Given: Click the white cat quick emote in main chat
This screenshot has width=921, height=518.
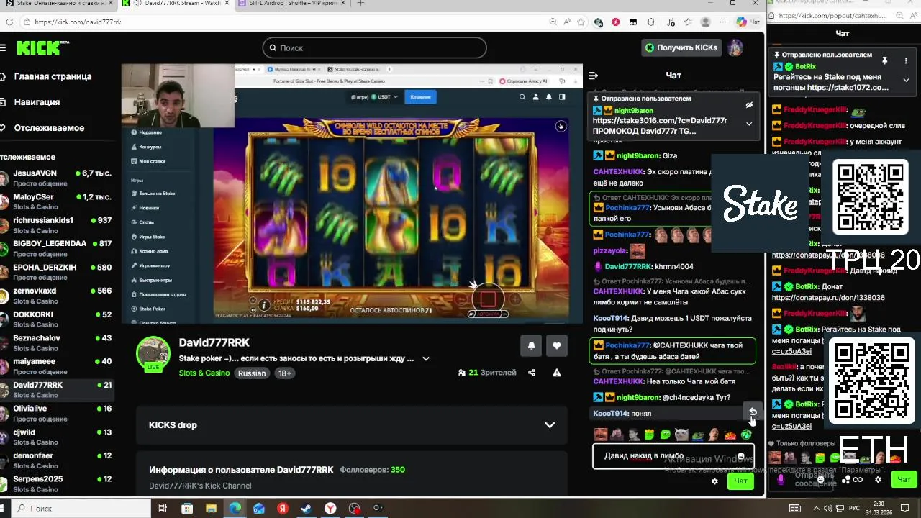Looking at the screenshot, I should click(681, 435).
